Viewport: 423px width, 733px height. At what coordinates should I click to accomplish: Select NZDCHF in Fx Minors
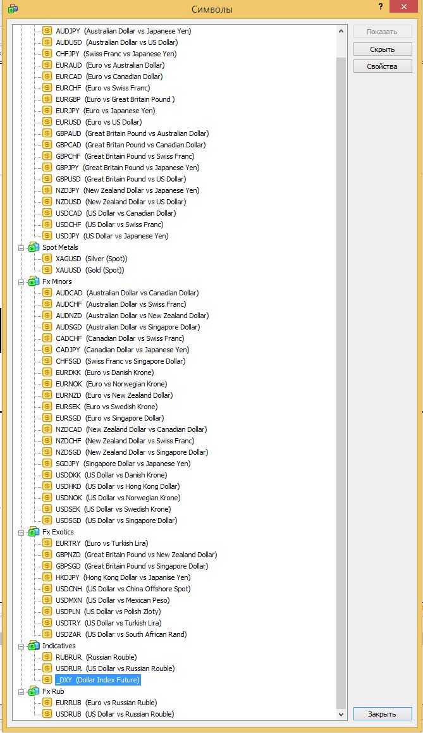click(x=125, y=441)
